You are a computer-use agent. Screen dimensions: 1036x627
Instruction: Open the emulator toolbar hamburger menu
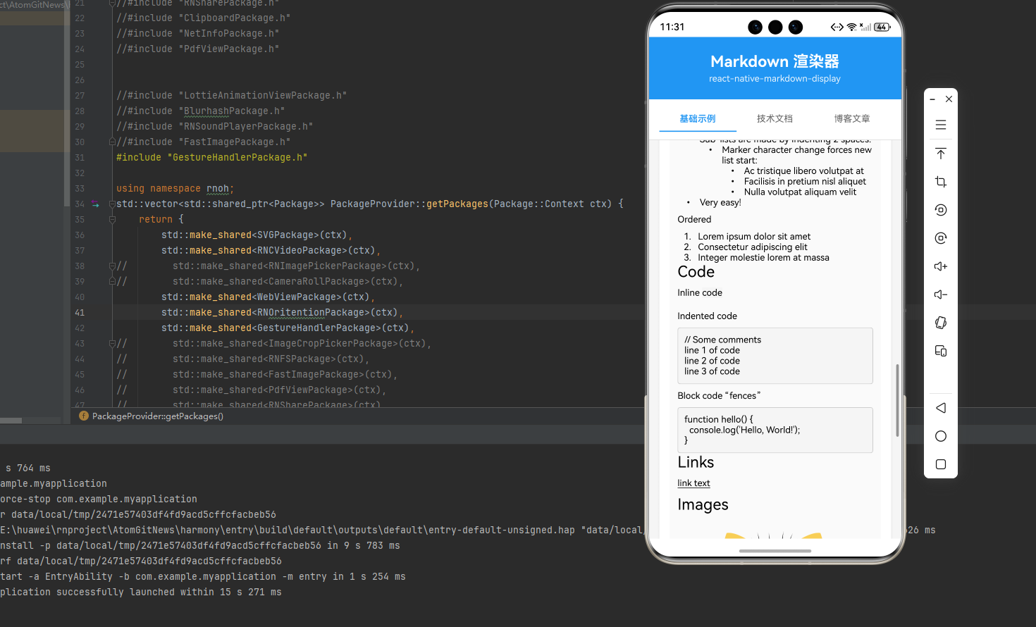tap(940, 125)
